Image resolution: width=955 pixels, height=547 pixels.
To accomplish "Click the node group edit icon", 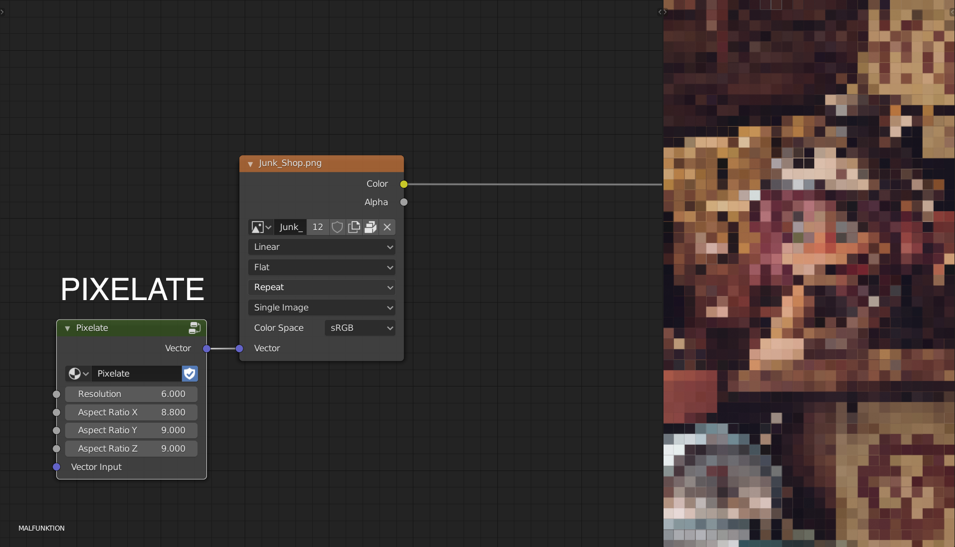I will pos(194,328).
